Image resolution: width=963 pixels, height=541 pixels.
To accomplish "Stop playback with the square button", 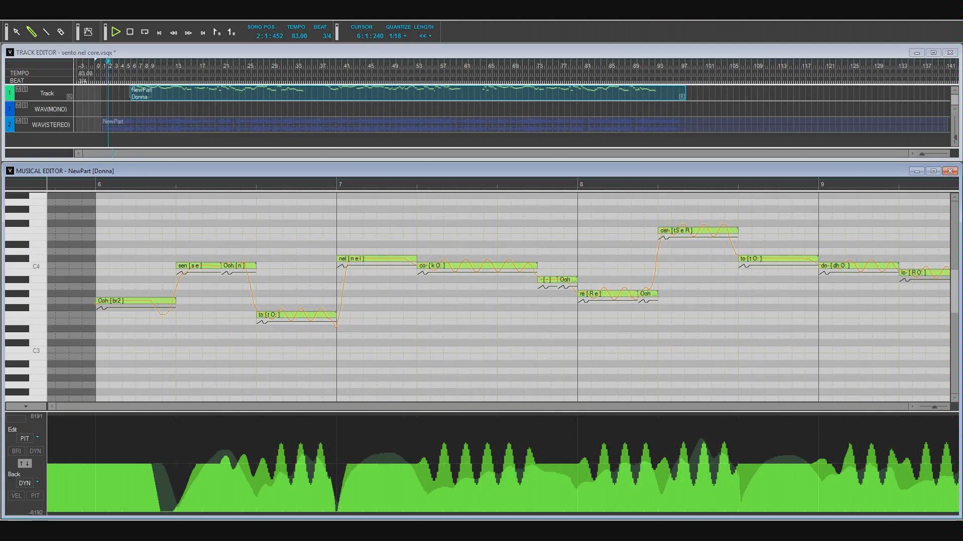I will 130,32.
